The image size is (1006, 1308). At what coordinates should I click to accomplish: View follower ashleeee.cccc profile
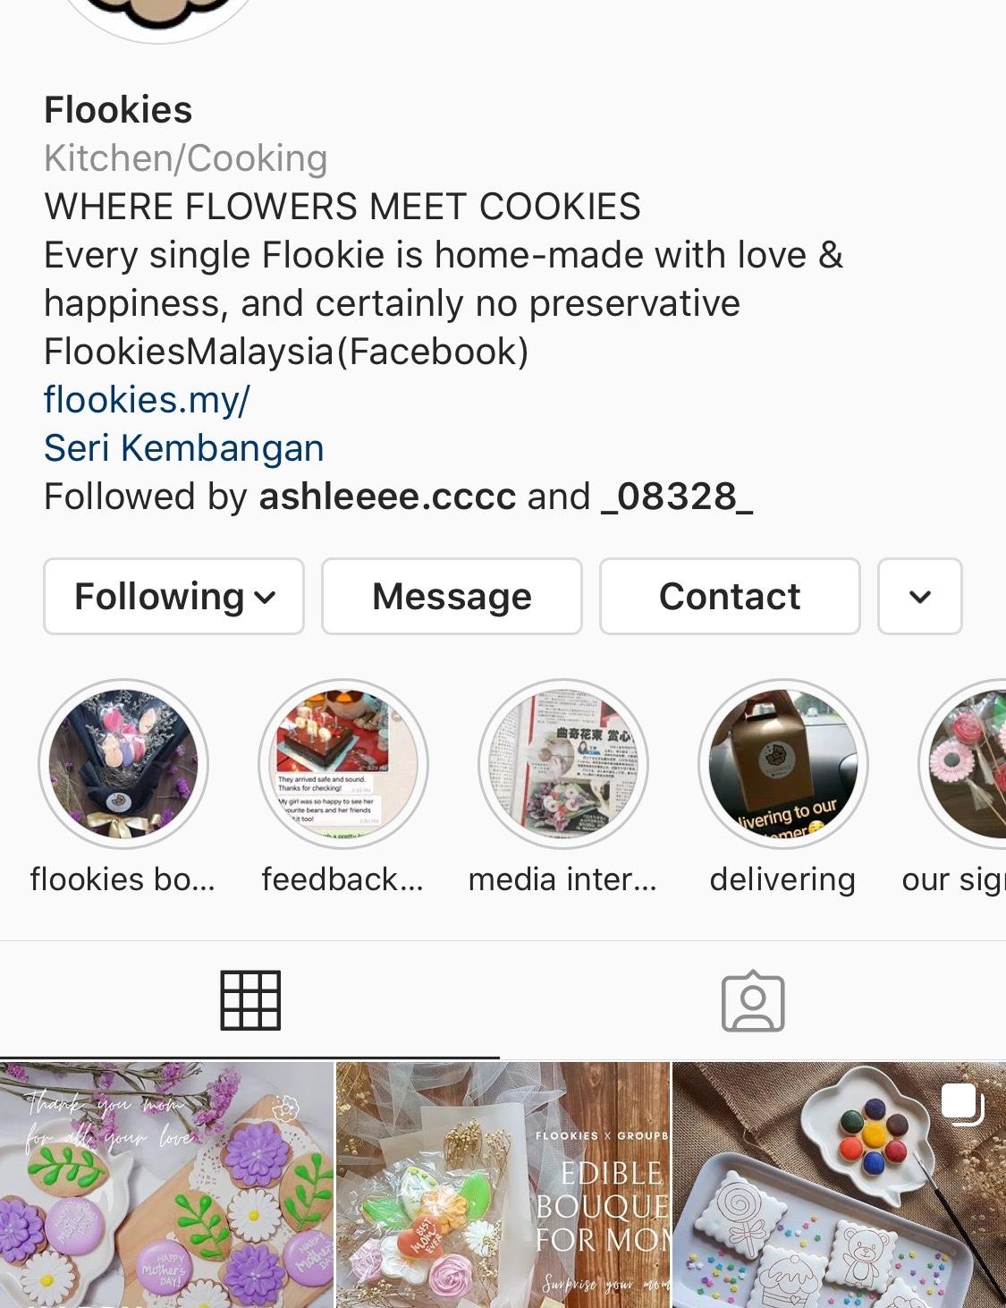point(387,497)
